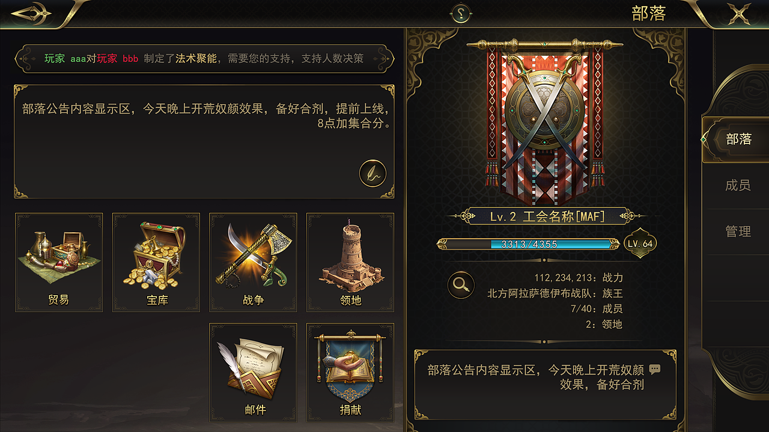Click the 法术聚能 support notification banner
The image size is (769, 432).
pyautogui.click(x=204, y=59)
